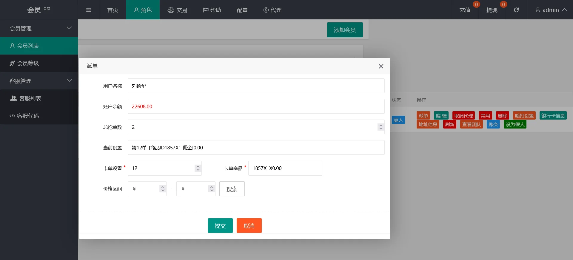Open 会员等级 in the sidebar
Image resolution: width=573 pixels, height=260 pixels.
pos(28,63)
